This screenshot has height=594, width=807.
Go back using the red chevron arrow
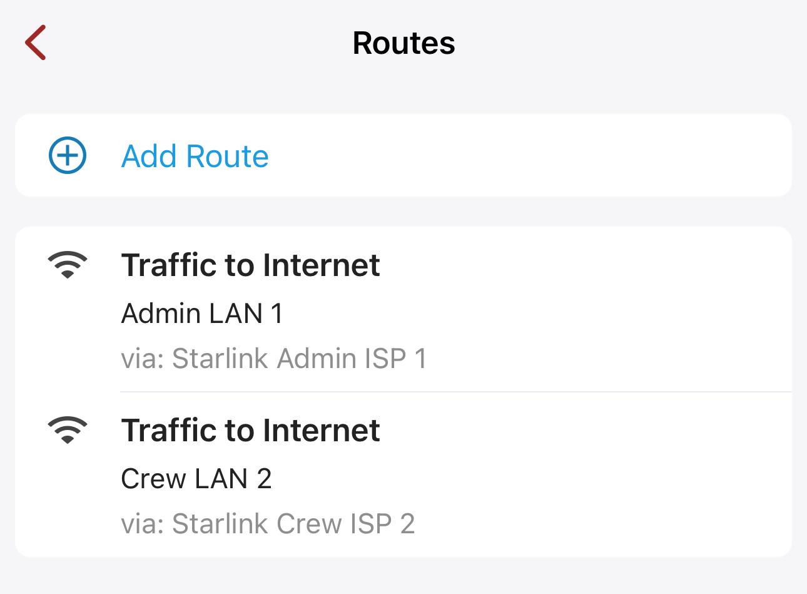[x=36, y=43]
